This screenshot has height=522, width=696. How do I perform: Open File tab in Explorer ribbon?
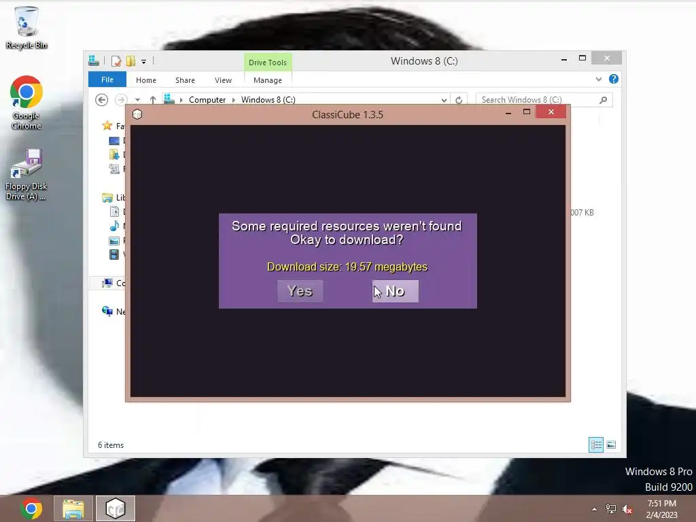pyautogui.click(x=107, y=80)
